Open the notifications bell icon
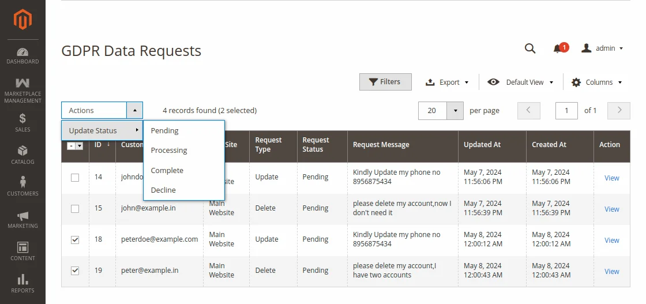Image resolution: width=646 pixels, height=304 pixels. point(557,49)
